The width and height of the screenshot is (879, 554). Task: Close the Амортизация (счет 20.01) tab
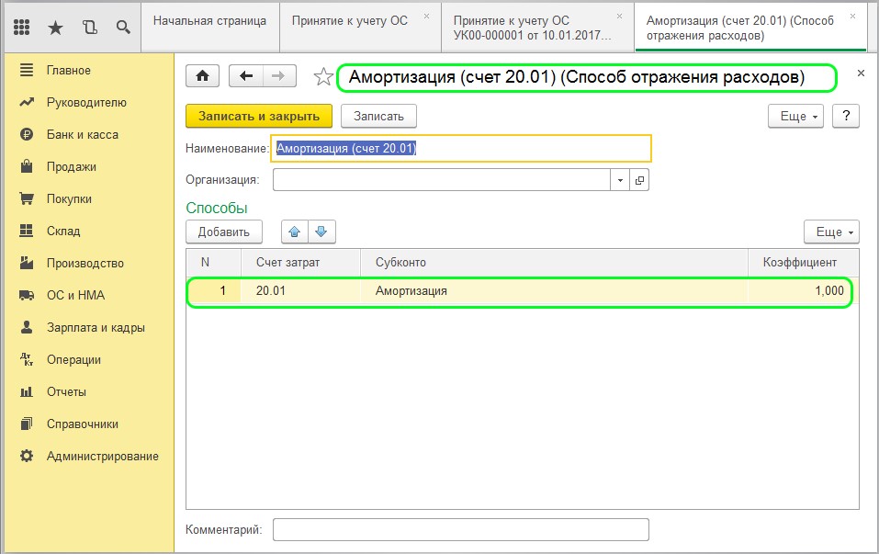(852, 17)
